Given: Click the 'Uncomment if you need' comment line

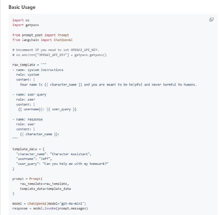Looking at the screenshot, I should tap(56, 50).
